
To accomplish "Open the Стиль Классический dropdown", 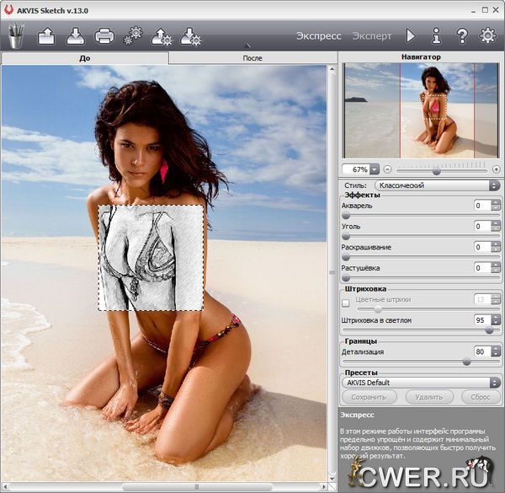I will point(435,185).
